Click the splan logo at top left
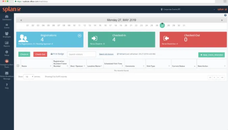The image size is (228, 130). click(x=12, y=9)
